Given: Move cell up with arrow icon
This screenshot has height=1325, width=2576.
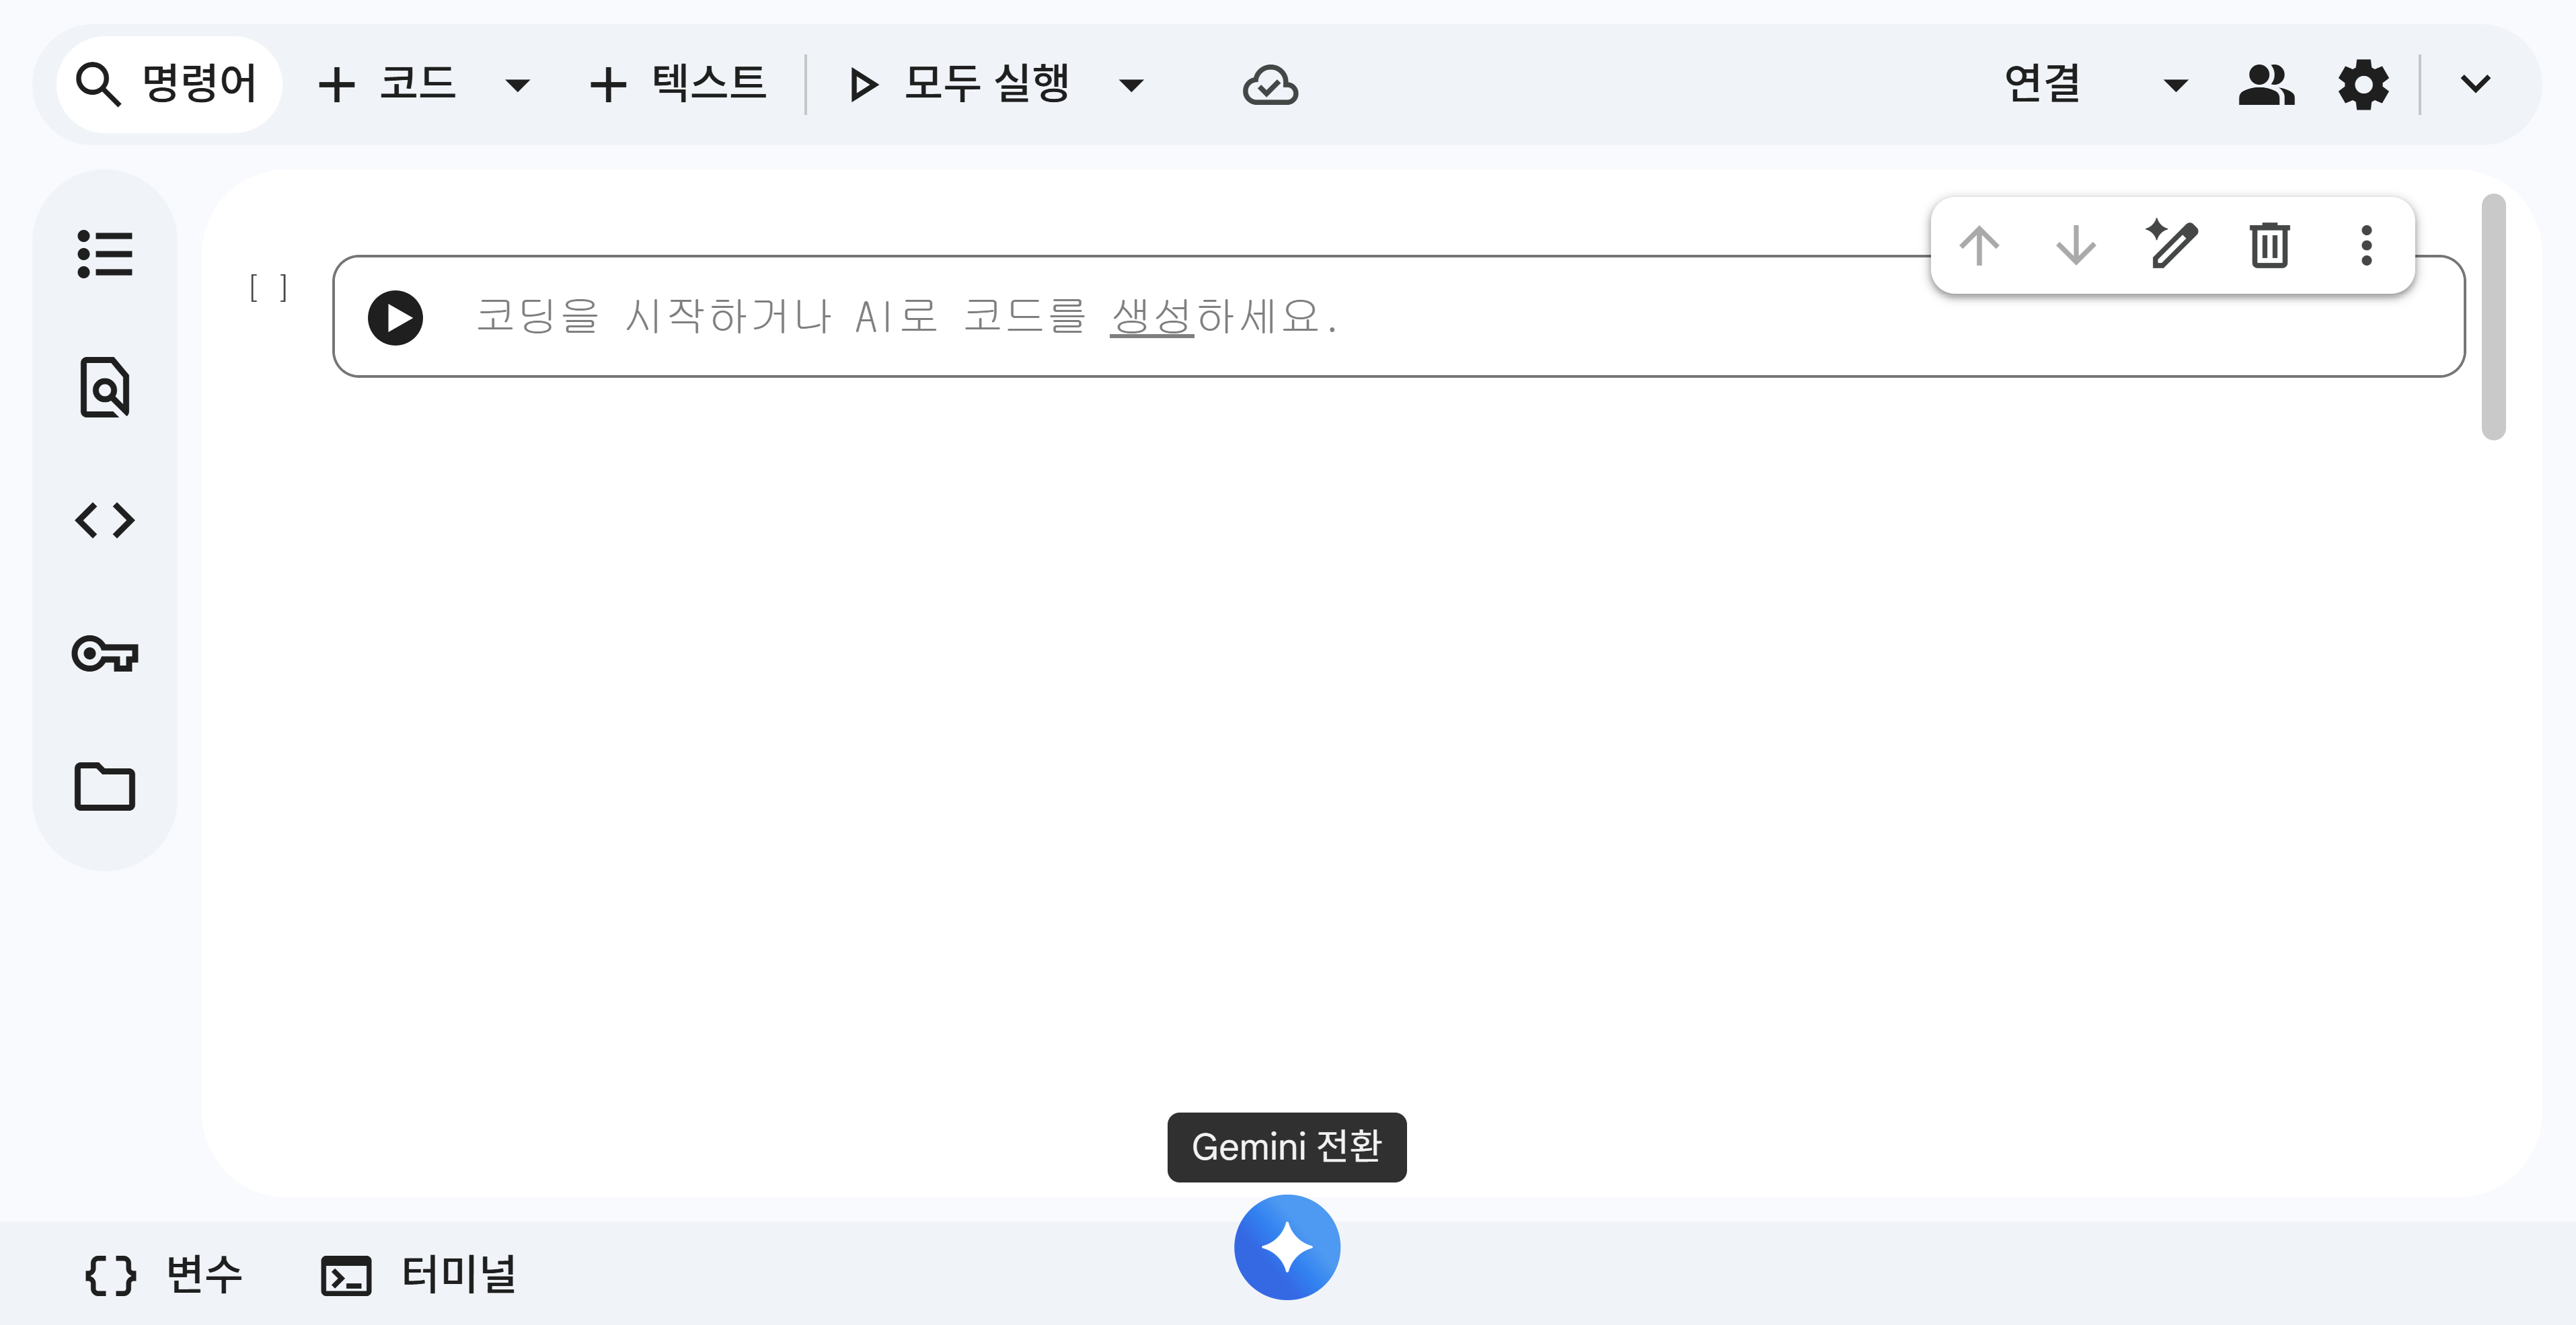Looking at the screenshot, I should pyautogui.click(x=1978, y=245).
